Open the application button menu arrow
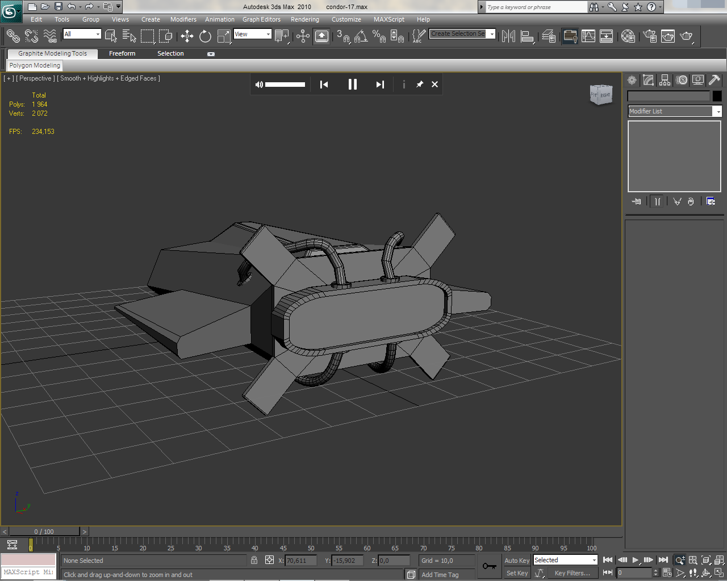Viewport: 727px width, 581px height. point(20,10)
